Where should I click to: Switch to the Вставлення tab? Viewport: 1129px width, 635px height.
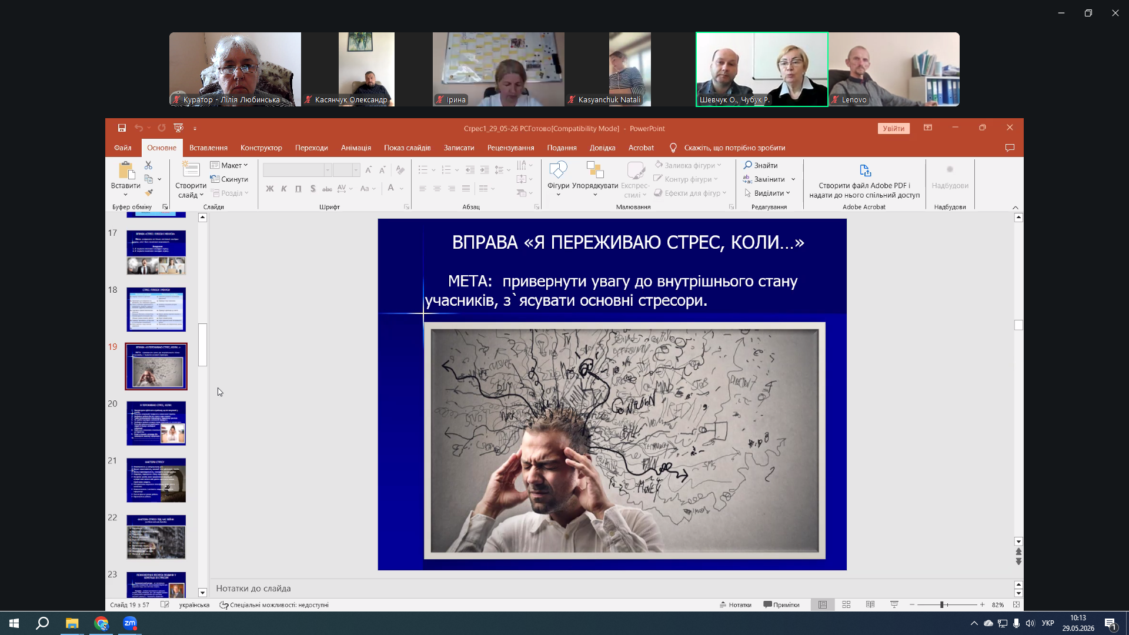(208, 148)
